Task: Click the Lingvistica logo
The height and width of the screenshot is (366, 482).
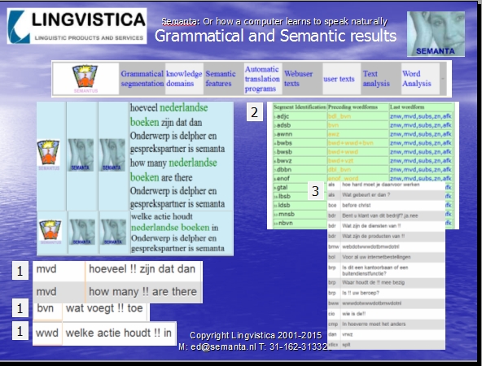Action: (x=77, y=26)
